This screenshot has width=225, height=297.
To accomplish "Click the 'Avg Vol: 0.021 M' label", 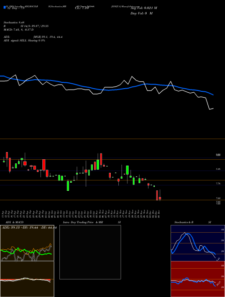I will coord(144,8).
